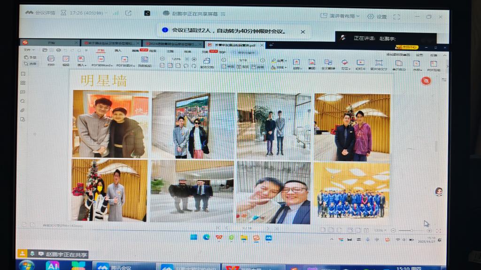Open the presenter layout dropdown
This screenshot has width=481, height=270.
pyautogui.click(x=340, y=16)
